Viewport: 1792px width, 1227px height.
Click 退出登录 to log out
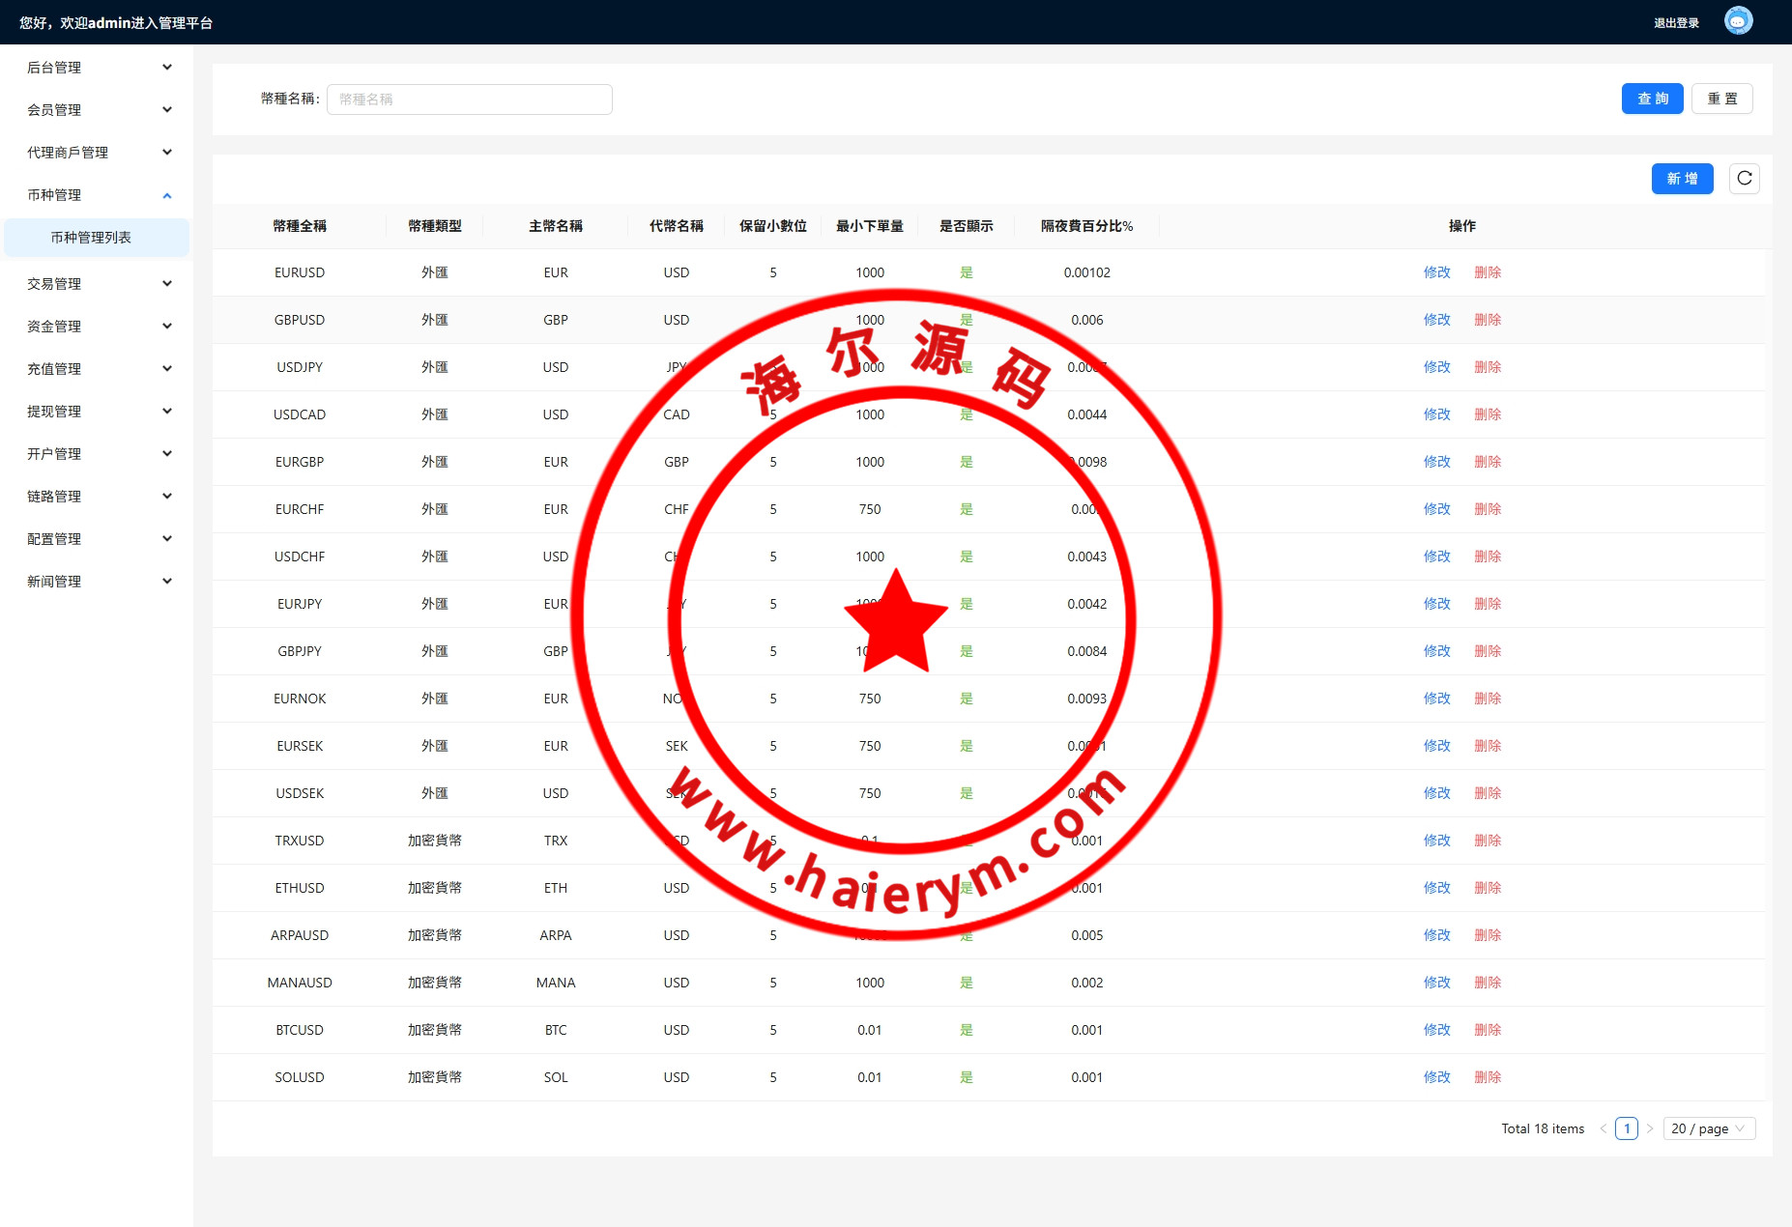(x=1676, y=23)
